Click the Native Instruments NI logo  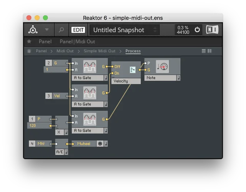[212, 30]
